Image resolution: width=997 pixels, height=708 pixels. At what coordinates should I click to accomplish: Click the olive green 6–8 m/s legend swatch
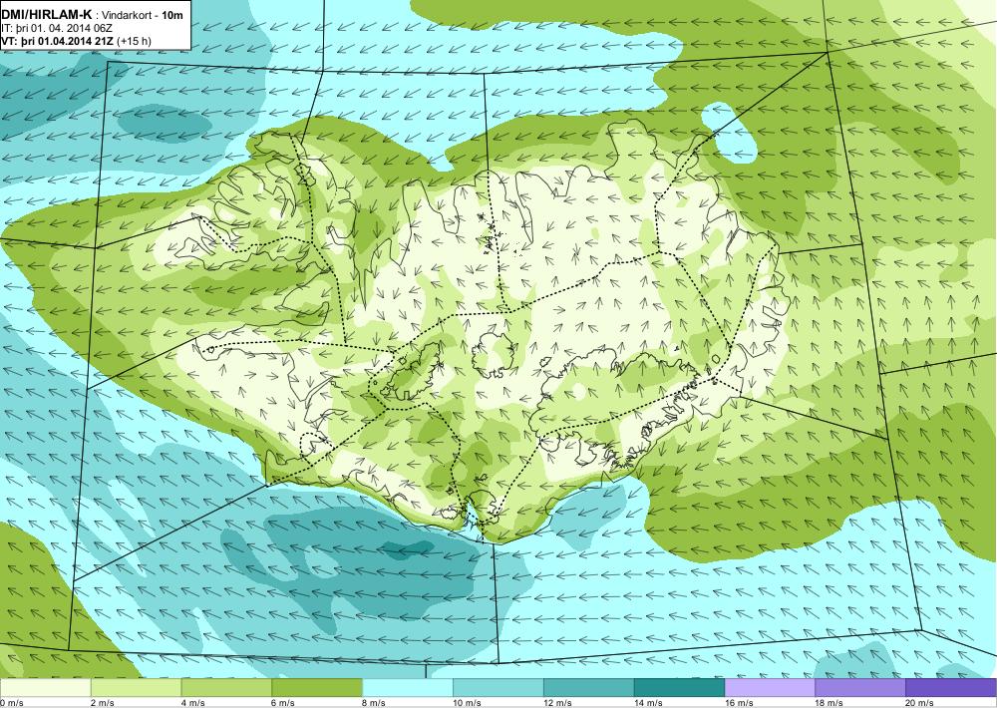tap(317, 688)
